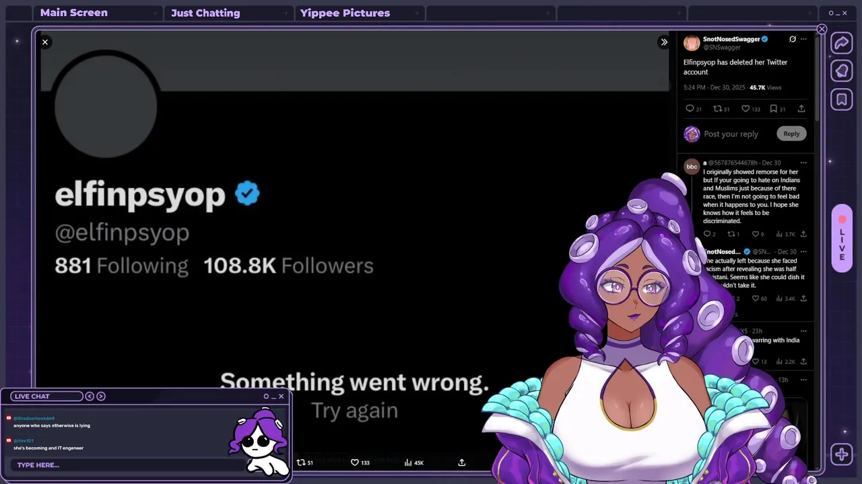The height and width of the screenshot is (484, 862).
Task: Click the plus icon at bottom right
Action: (x=842, y=454)
